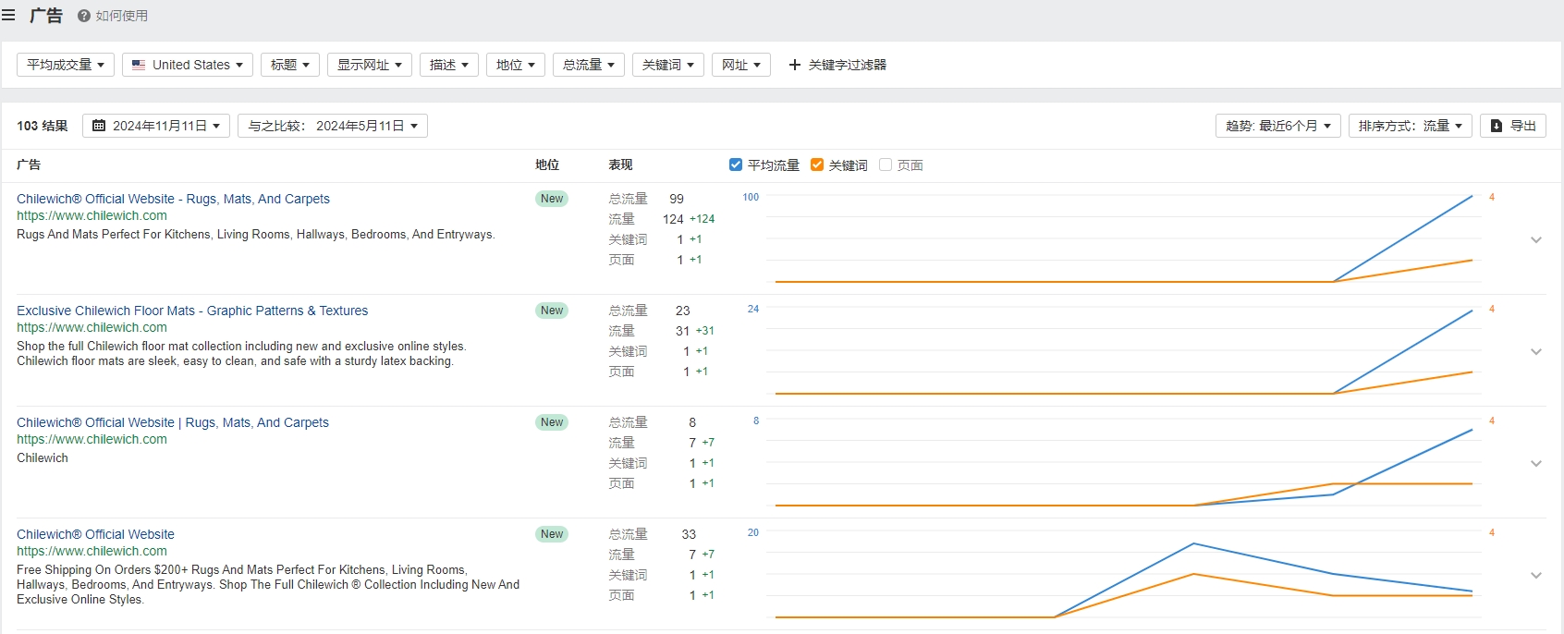Click the 总流量 value 99
The image size is (1564, 634).
pos(677,199)
